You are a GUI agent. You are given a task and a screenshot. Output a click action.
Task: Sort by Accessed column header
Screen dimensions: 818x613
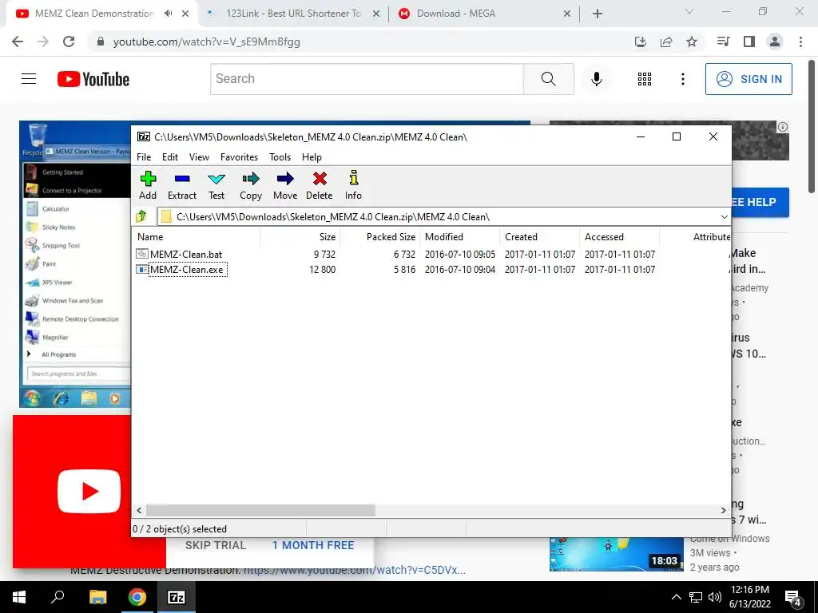pyautogui.click(x=619, y=236)
